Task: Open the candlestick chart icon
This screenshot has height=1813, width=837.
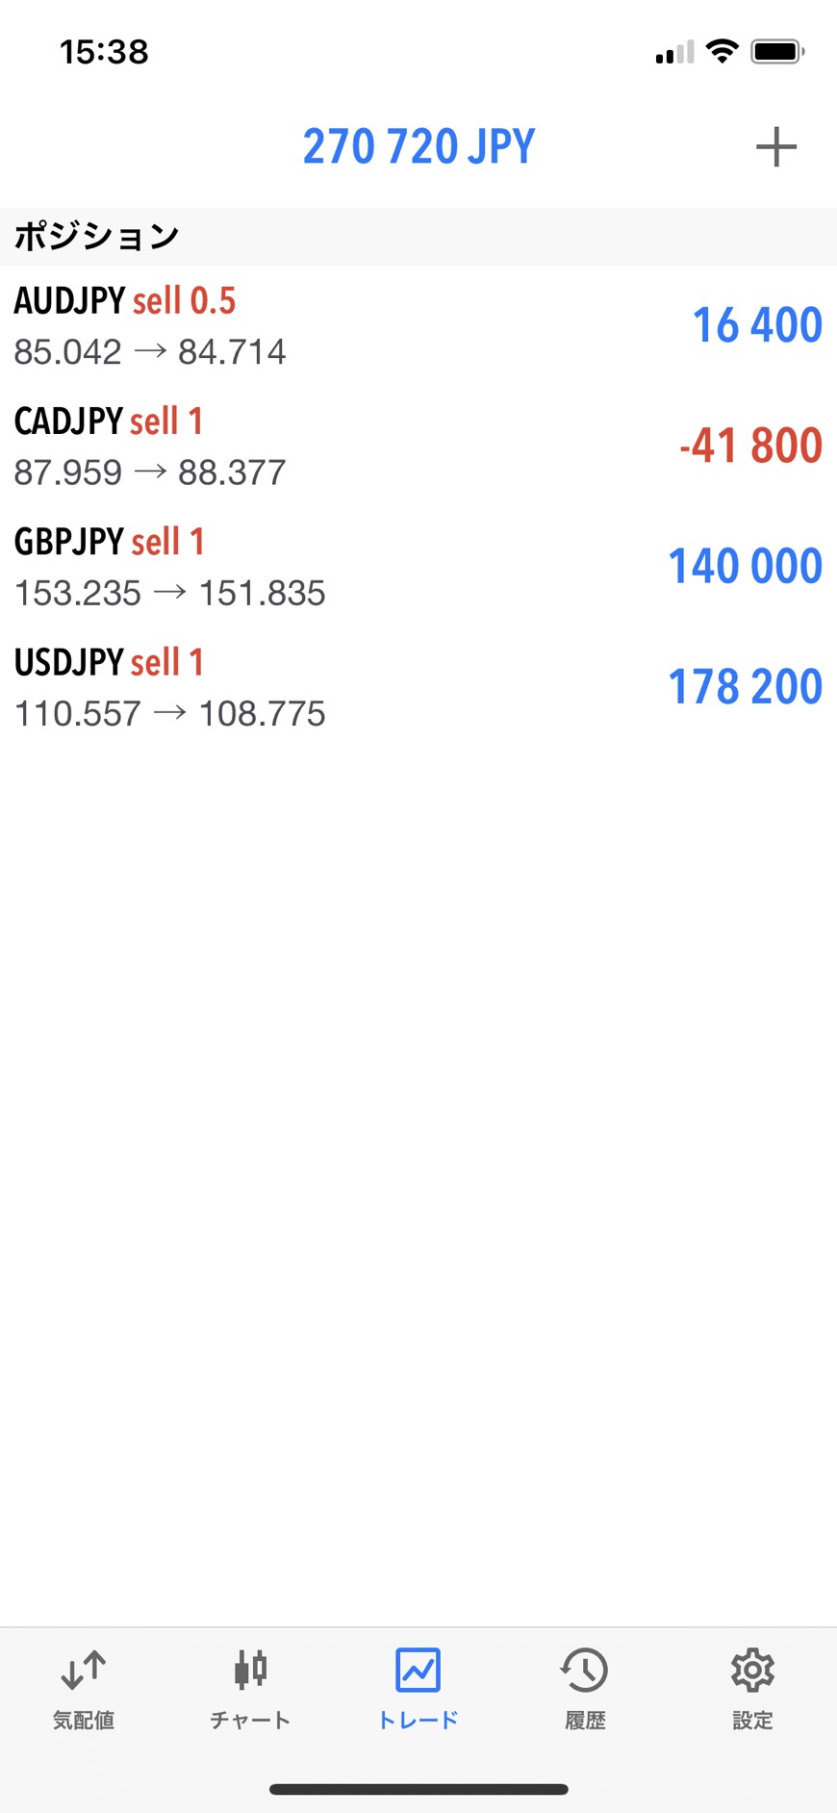Action: (x=250, y=1671)
